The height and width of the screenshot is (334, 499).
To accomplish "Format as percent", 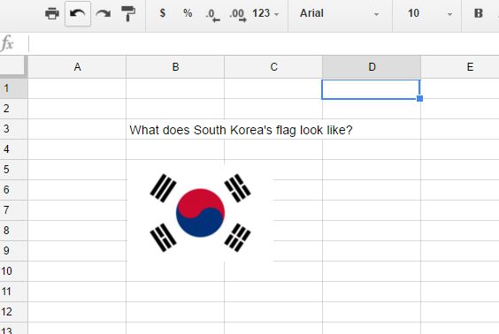I will [x=188, y=13].
